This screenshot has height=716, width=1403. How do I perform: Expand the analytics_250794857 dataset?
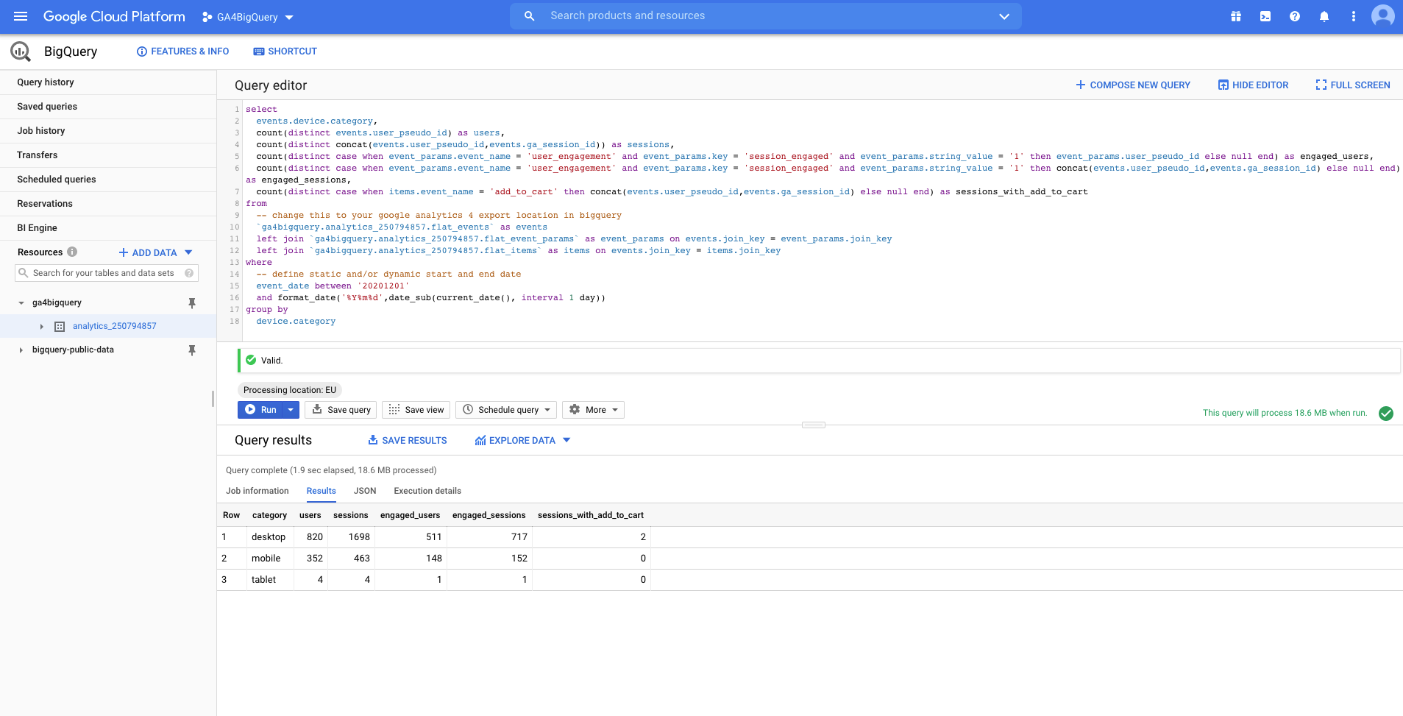[40, 326]
